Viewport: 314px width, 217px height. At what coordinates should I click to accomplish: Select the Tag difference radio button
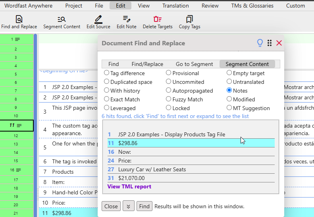pos(106,73)
